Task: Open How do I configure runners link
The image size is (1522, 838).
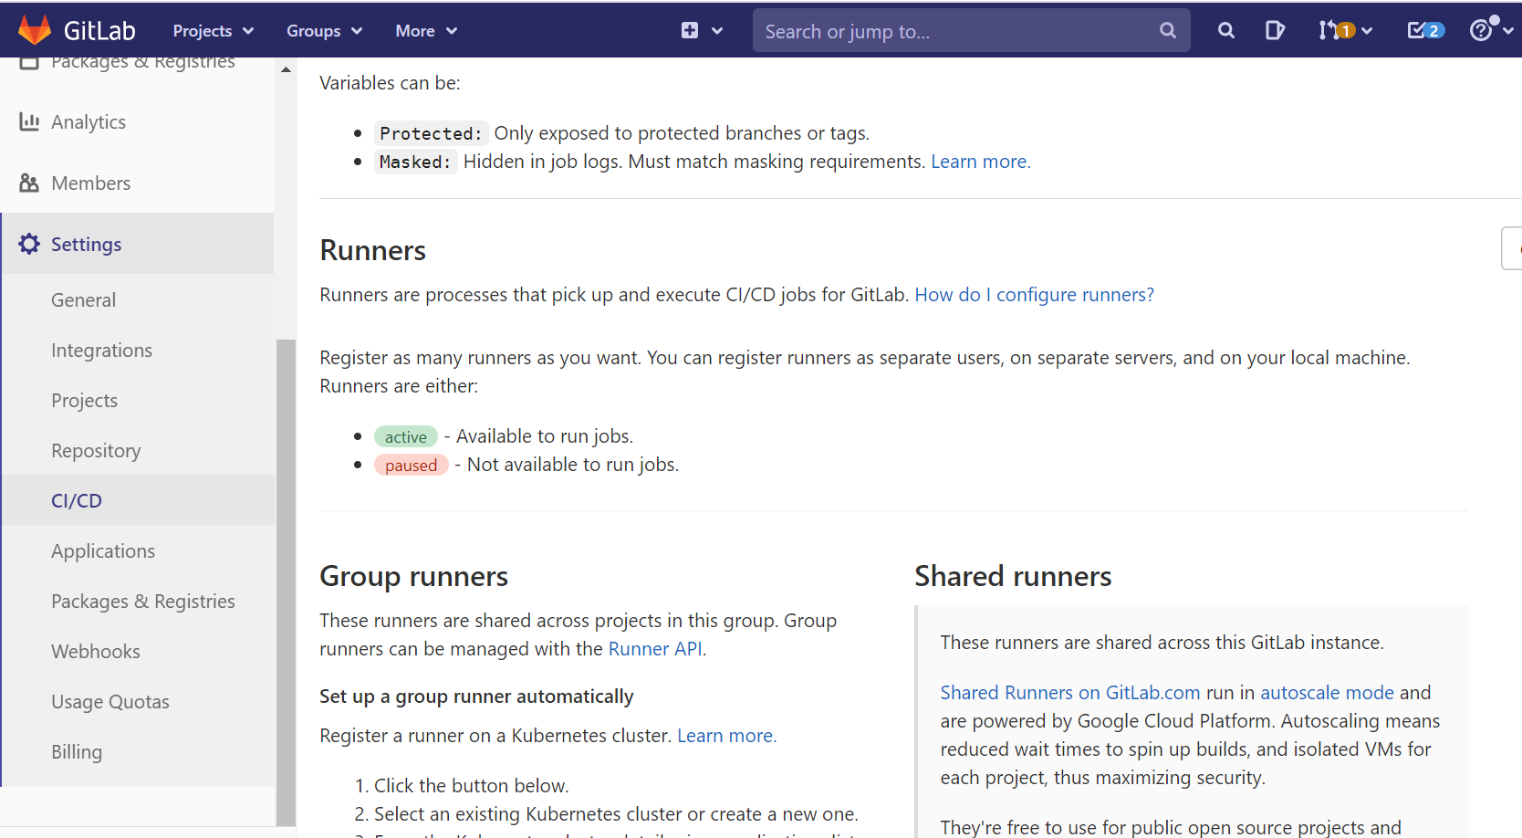Action: point(1034,295)
